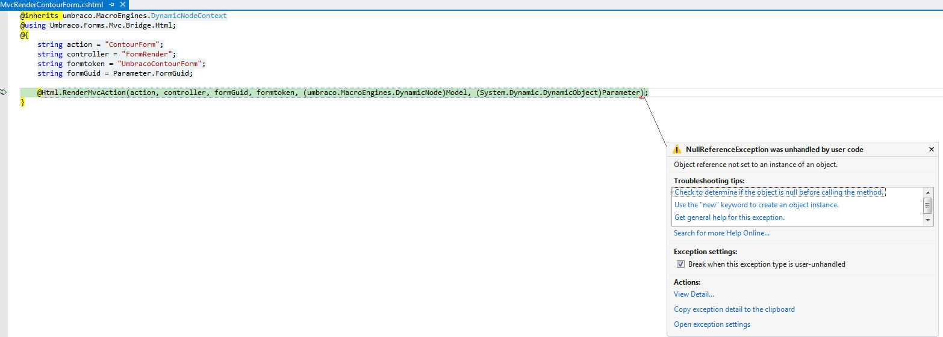Click down arrow of troubleshooting tips scrollbar
The width and height of the screenshot is (943, 337).
click(928, 221)
